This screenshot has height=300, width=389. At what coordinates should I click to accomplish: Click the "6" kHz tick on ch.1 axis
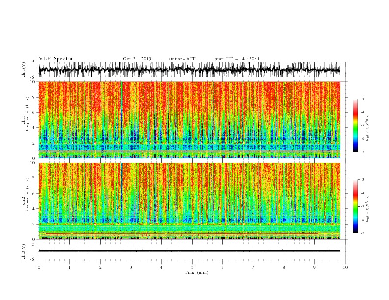point(34,112)
